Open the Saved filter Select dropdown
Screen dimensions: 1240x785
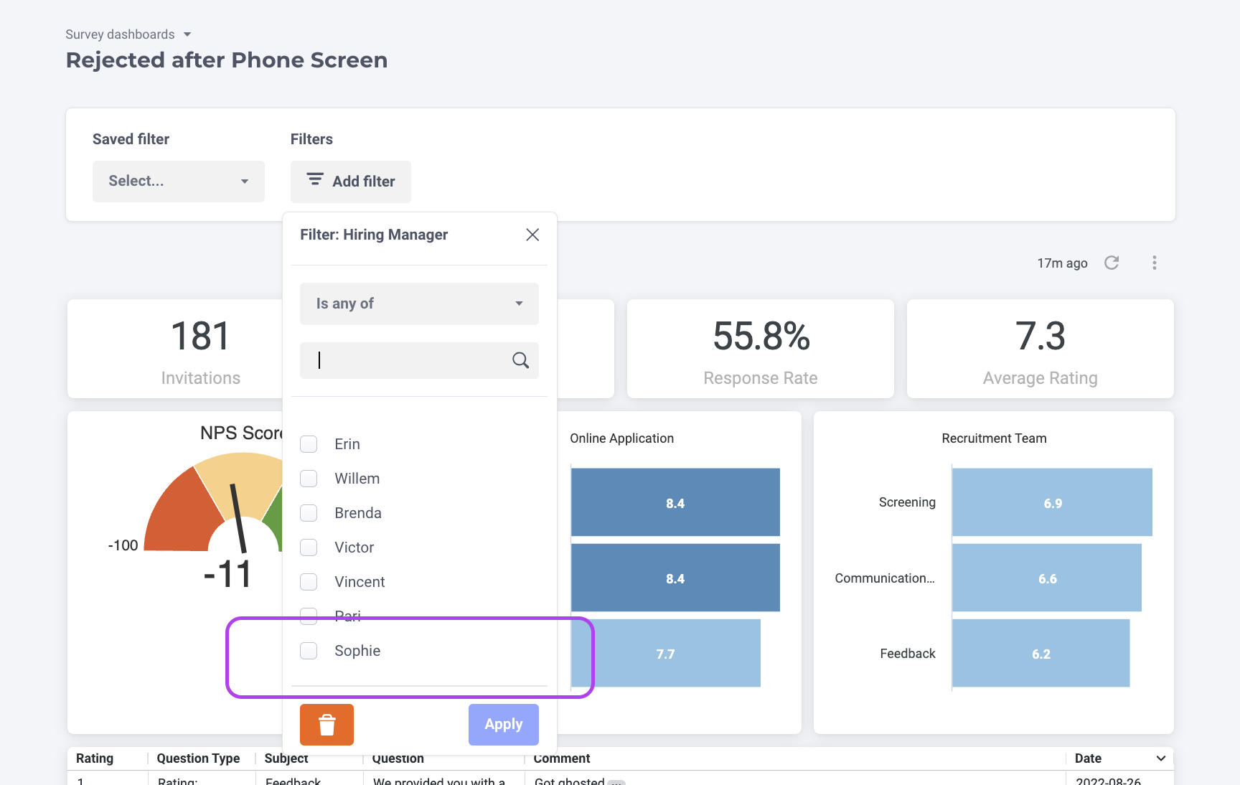tap(179, 182)
